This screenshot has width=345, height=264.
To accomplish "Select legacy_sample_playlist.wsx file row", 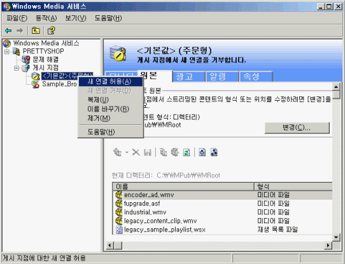I will point(223,230).
